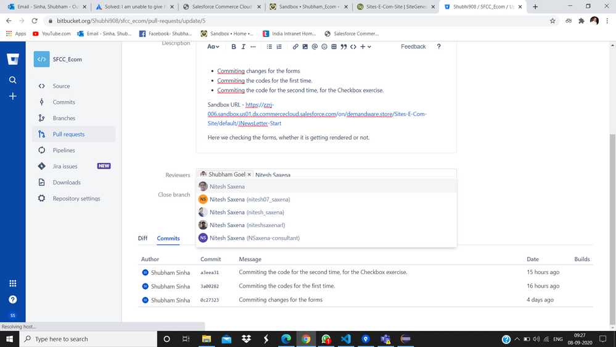Bookmark page with star icon

click(x=552, y=21)
